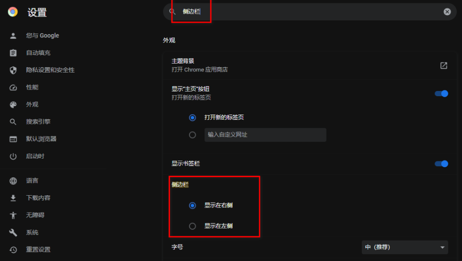Click the globe icon for 语言
This screenshot has width=462, height=261.
(x=13, y=181)
